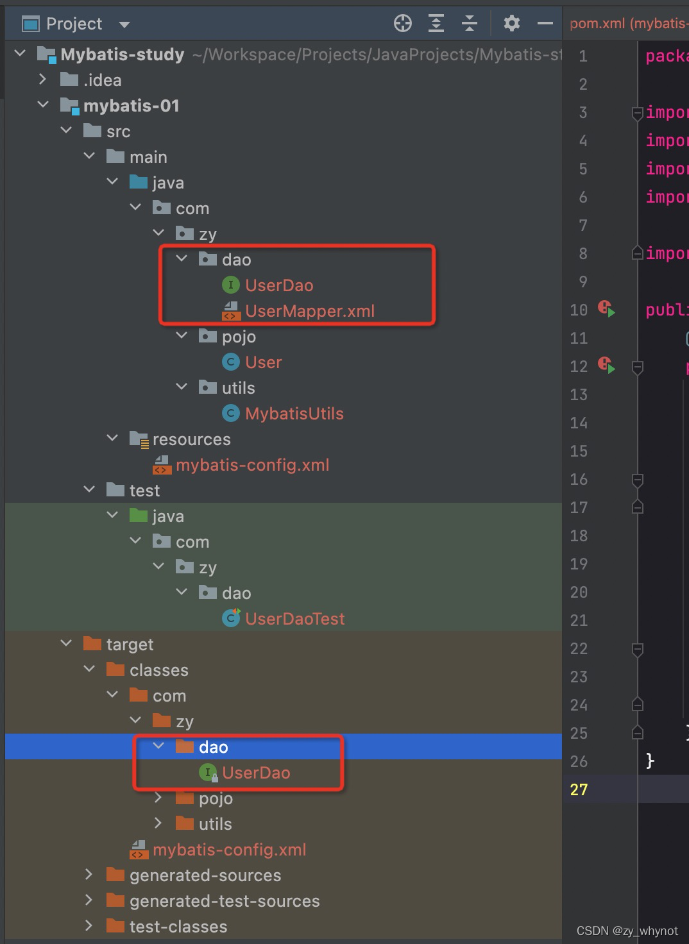The height and width of the screenshot is (944, 689).
Task: Toggle code fold marker on line 3
Action: [638, 114]
